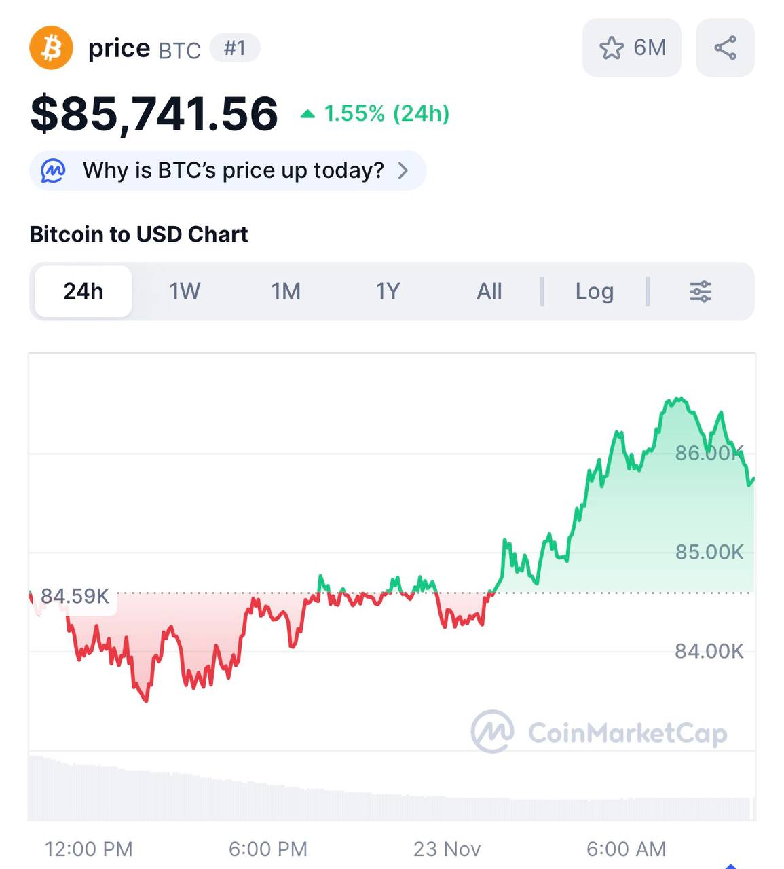This screenshot has width=784, height=869.
Task: Click the CoinMarketCap watermark logo
Action: 493,732
